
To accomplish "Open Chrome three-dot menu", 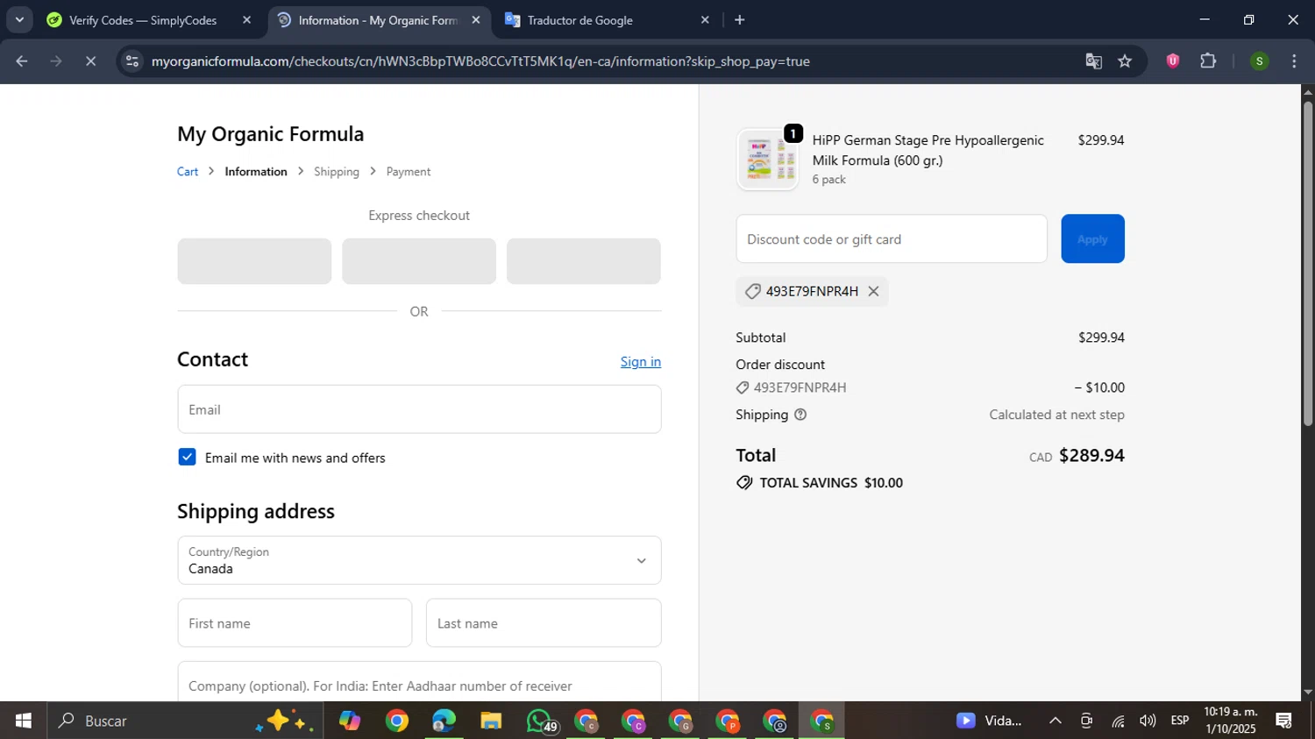I will [x=1294, y=61].
